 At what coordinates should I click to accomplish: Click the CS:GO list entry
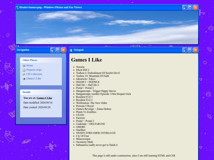[x=80, y=115]
